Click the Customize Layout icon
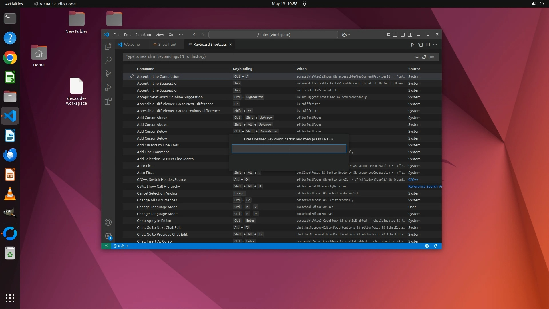This screenshot has width=549, height=309. pyautogui.click(x=388, y=35)
